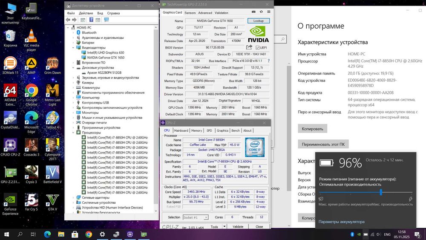Image resolution: width=426 pixels, height=240 pixels.
Task: Click GPU-Z refresh icon
Action: click(x=261, y=12)
